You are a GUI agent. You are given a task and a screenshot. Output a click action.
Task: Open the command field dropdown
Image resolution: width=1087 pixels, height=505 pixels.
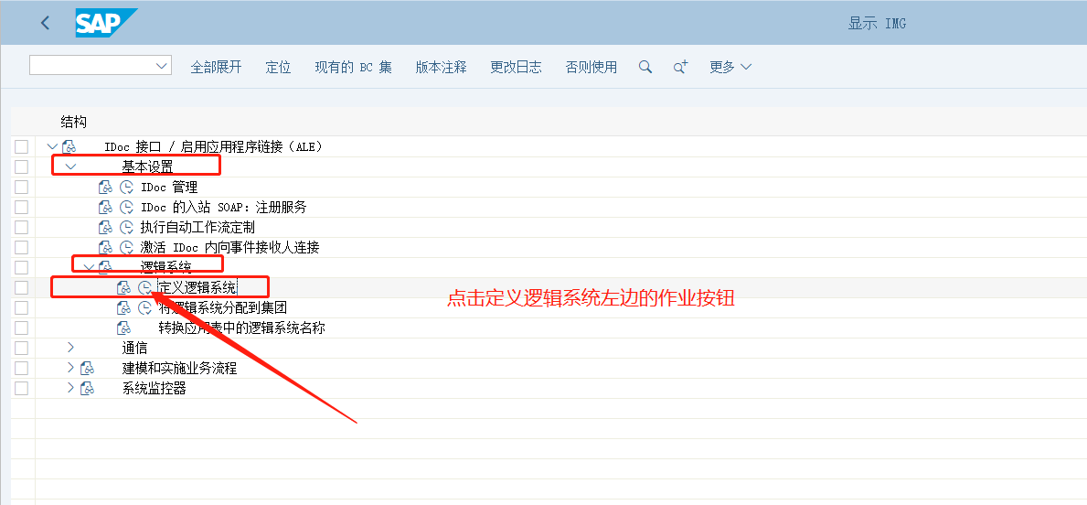click(163, 66)
